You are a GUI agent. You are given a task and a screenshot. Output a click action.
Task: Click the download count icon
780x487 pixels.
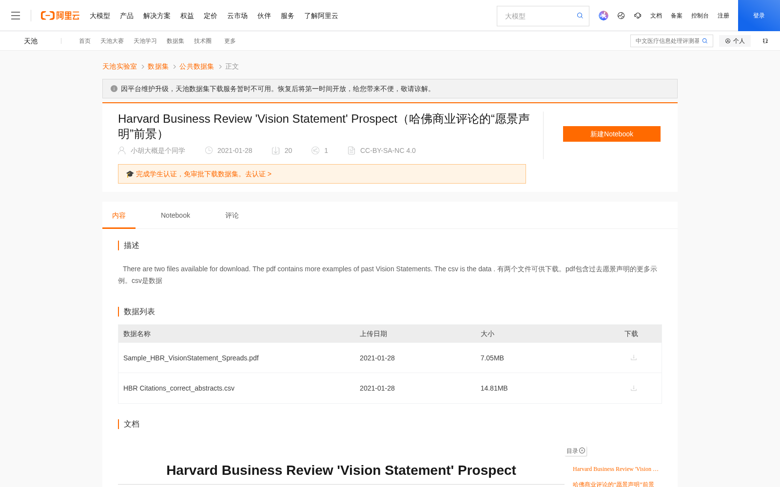coord(275,150)
